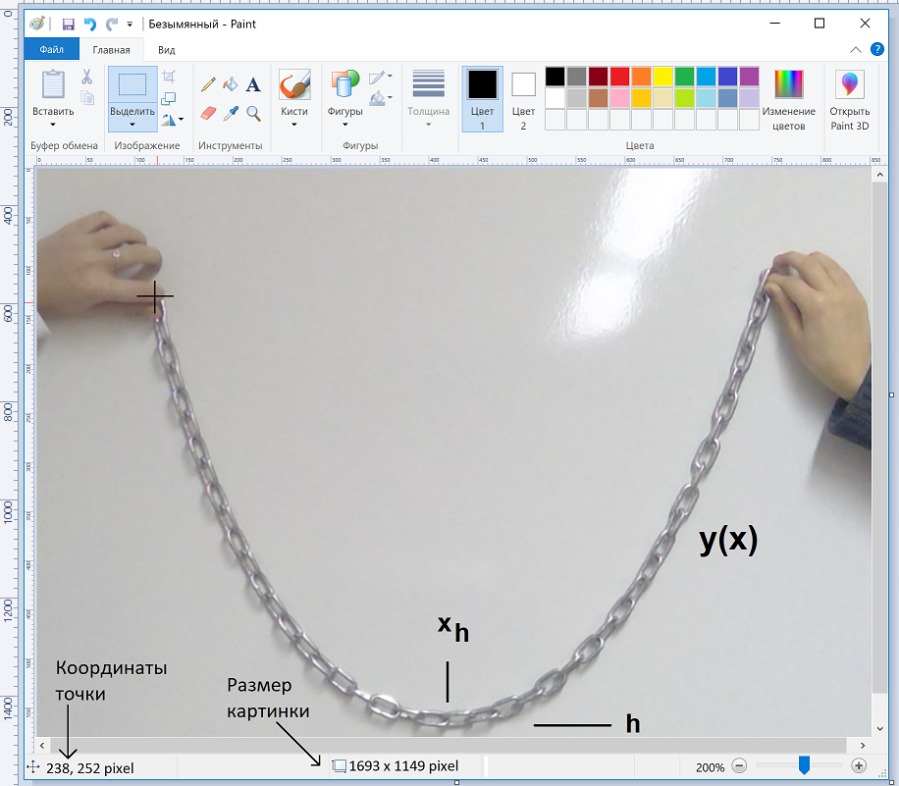
Task: Open the Файл (File) menu
Action: [x=51, y=49]
